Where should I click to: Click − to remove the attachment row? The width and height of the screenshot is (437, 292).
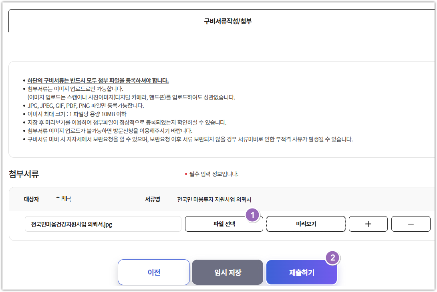411,224
